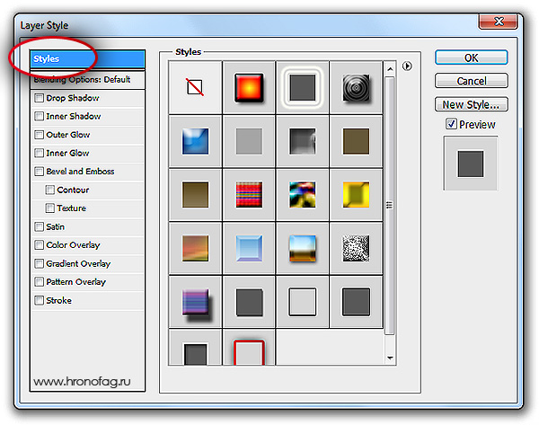Toggle the Stroke effect checkbox
This screenshot has height=425, width=539.
pos(39,301)
